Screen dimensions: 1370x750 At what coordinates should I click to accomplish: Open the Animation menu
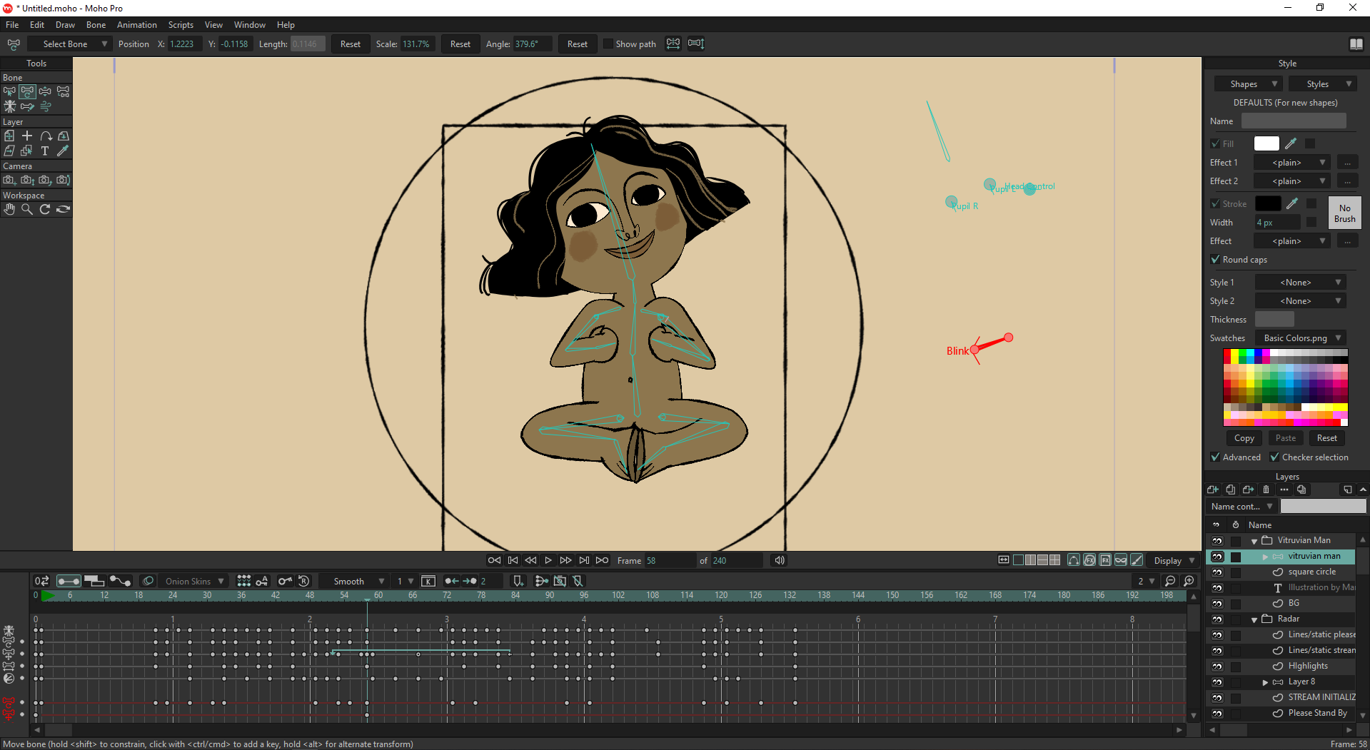pyautogui.click(x=136, y=25)
